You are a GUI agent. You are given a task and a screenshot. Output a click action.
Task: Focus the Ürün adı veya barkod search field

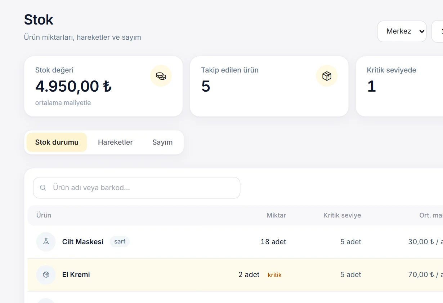tap(137, 188)
